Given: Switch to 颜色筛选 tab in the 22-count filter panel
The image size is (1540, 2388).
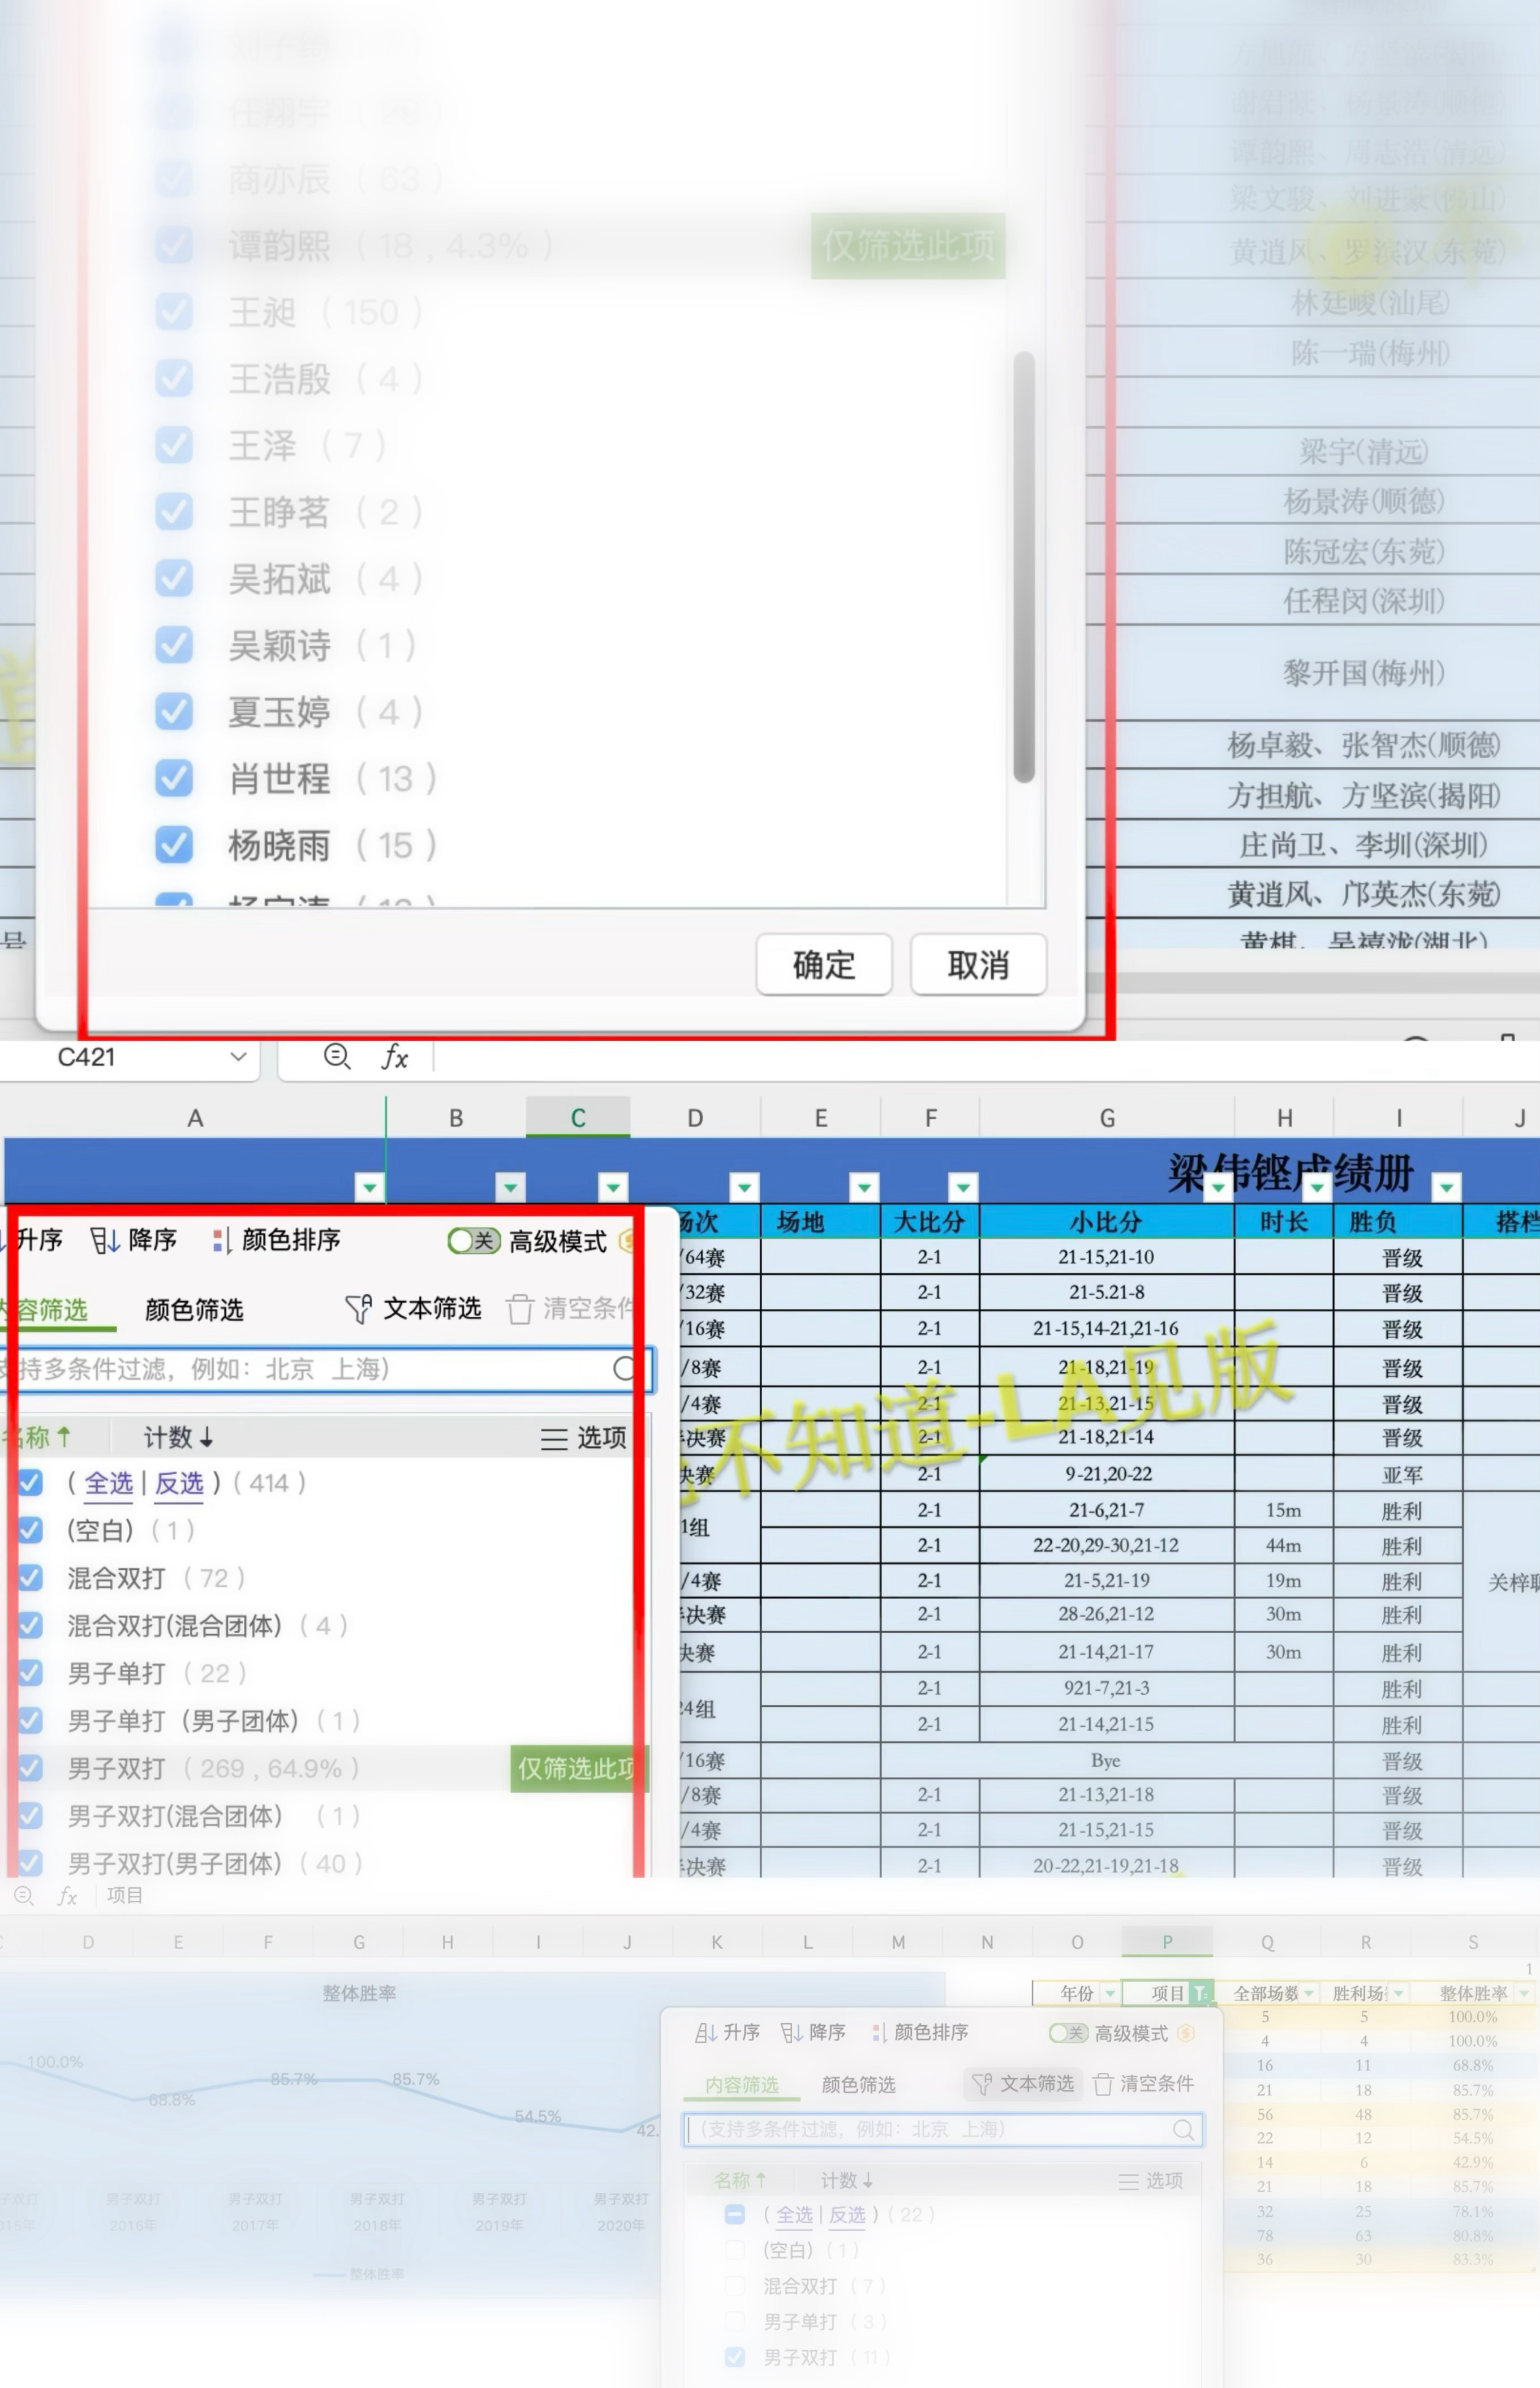Looking at the screenshot, I should [858, 2084].
